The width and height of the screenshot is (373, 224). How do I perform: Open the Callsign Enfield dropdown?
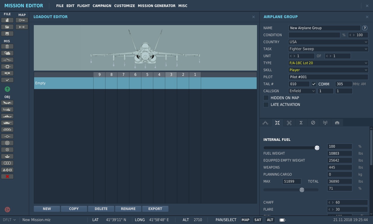click(302, 91)
